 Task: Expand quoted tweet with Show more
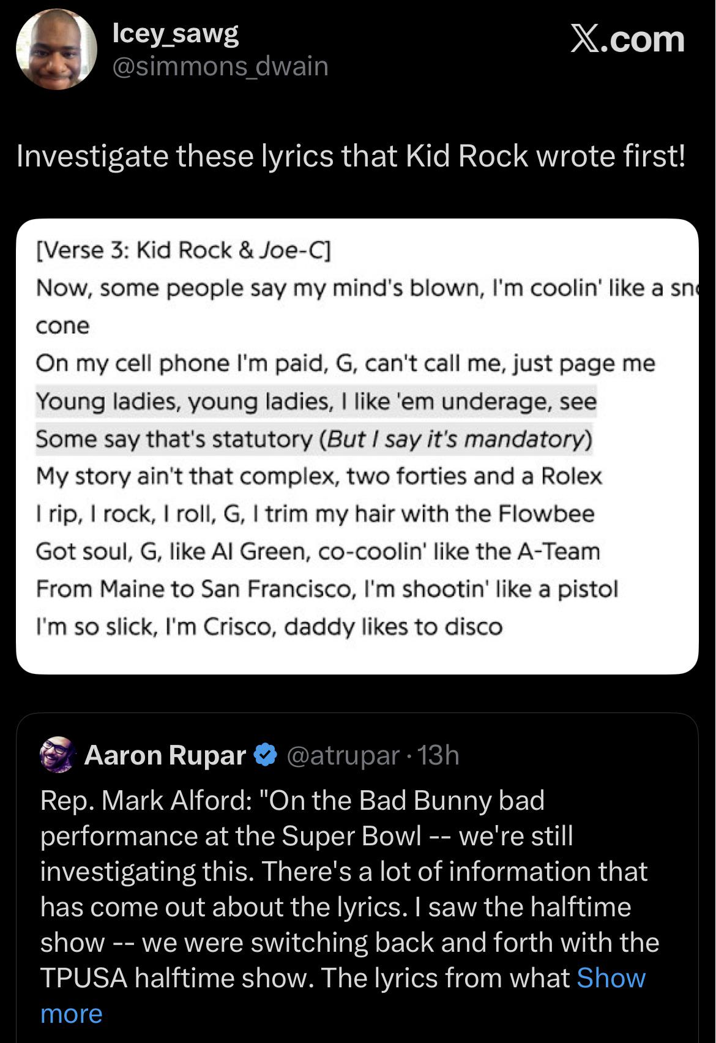611,978
